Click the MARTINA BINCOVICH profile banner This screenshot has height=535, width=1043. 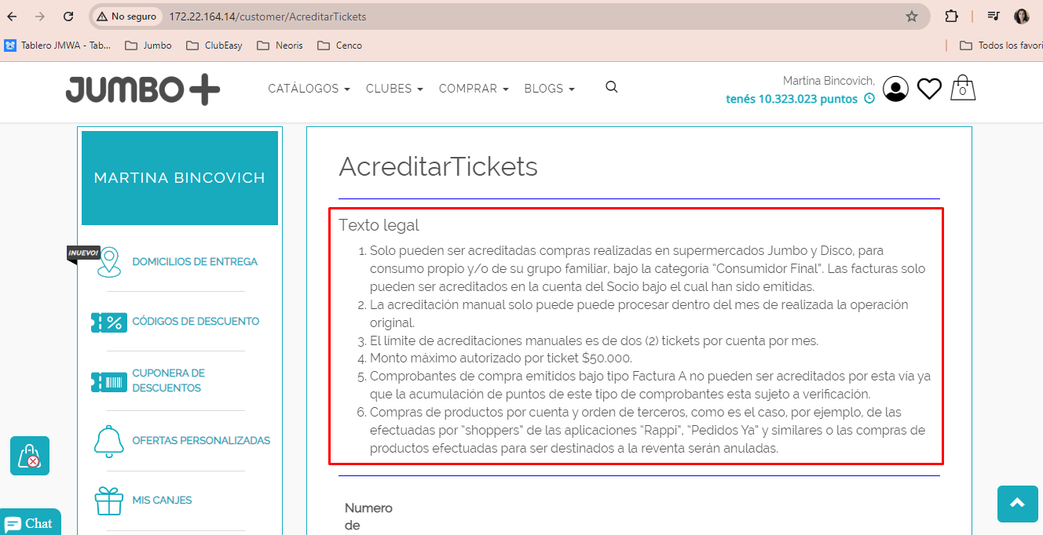pos(179,178)
